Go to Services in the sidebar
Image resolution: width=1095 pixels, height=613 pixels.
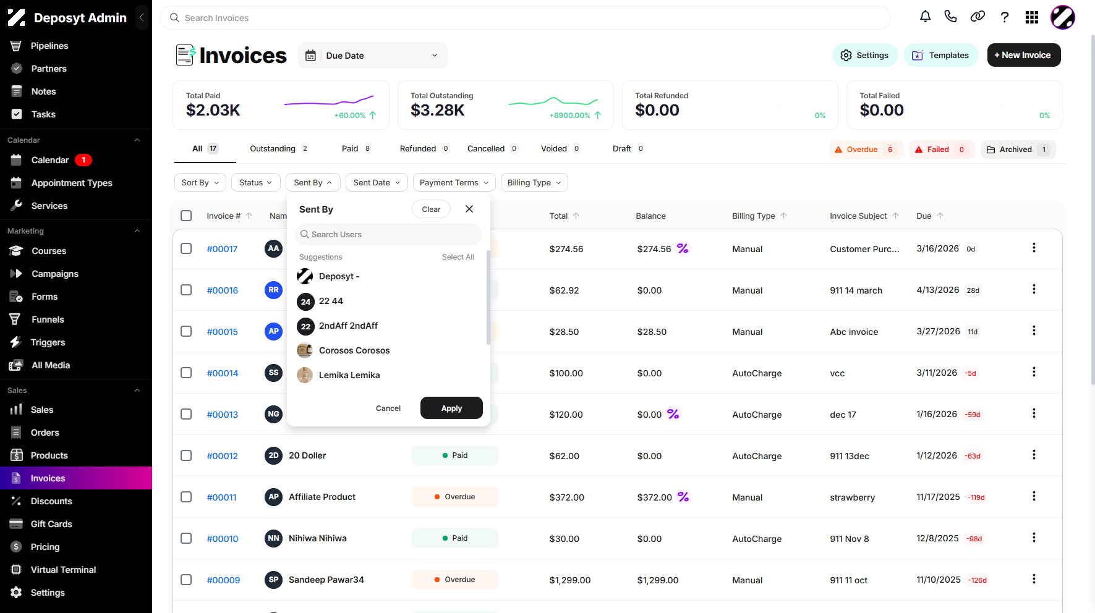pos(49,206)
